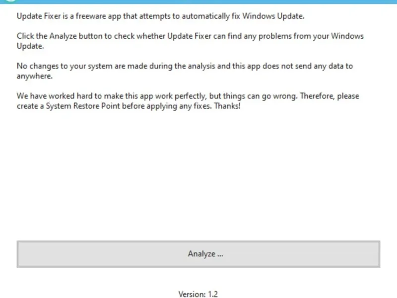
Task: Click the Analyze ... button
Action: 198,254
